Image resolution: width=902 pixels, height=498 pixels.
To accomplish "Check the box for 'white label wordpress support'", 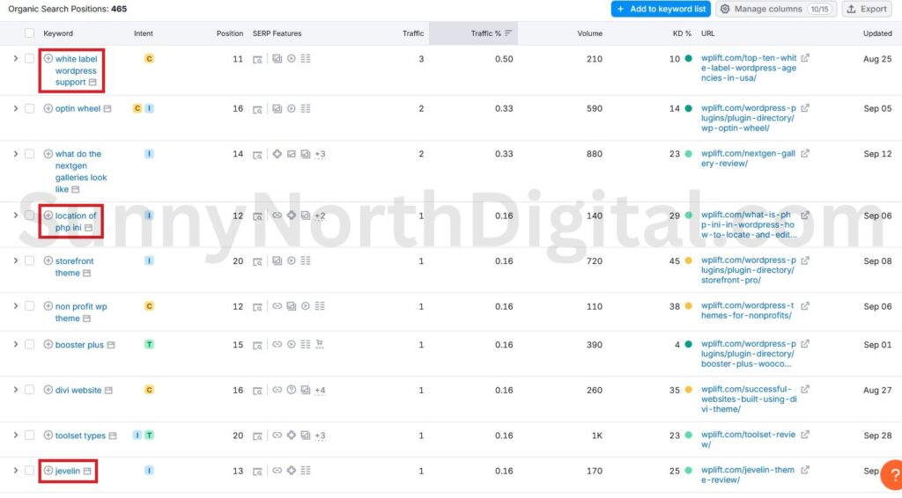I will (x=29, y=59).
